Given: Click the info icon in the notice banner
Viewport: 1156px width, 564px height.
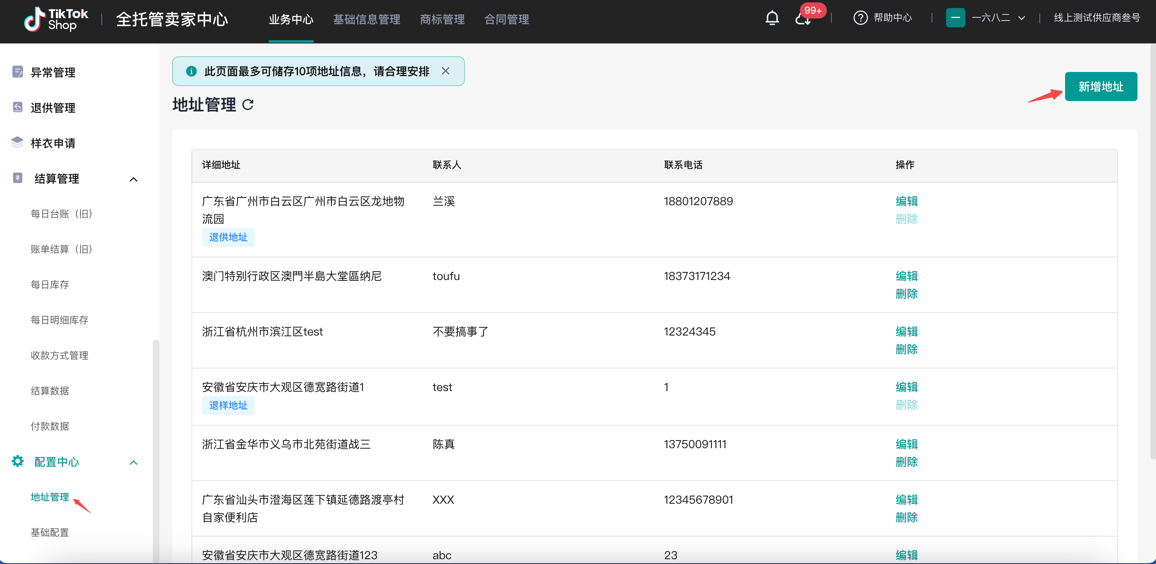Looking at the screenshot, I should click(191, 71).
